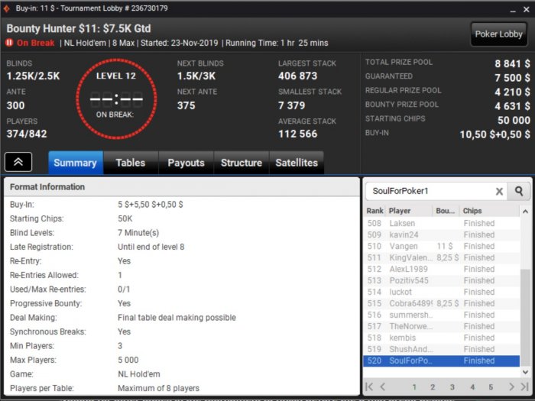Sort player list by Bounty column

pos(446,211)
